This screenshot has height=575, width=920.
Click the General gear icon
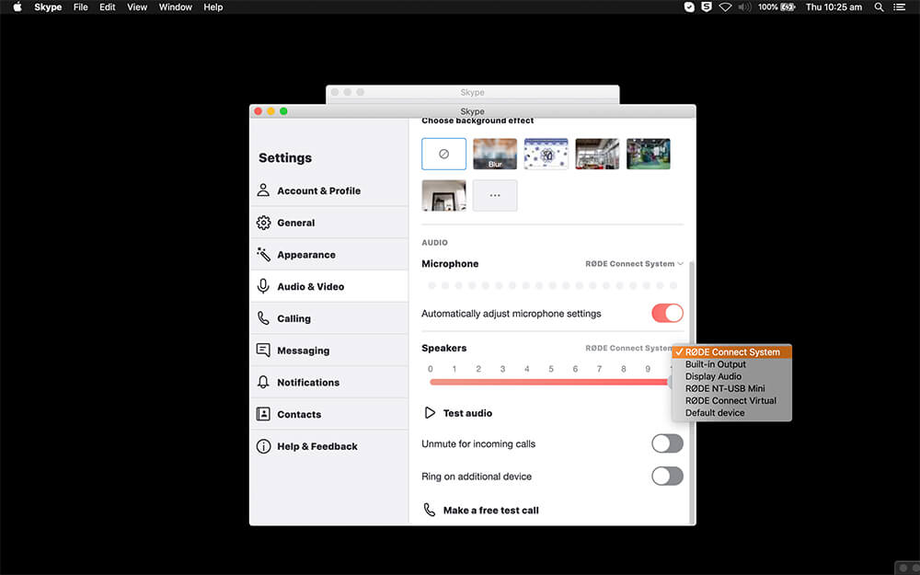(x=263, y=223)
